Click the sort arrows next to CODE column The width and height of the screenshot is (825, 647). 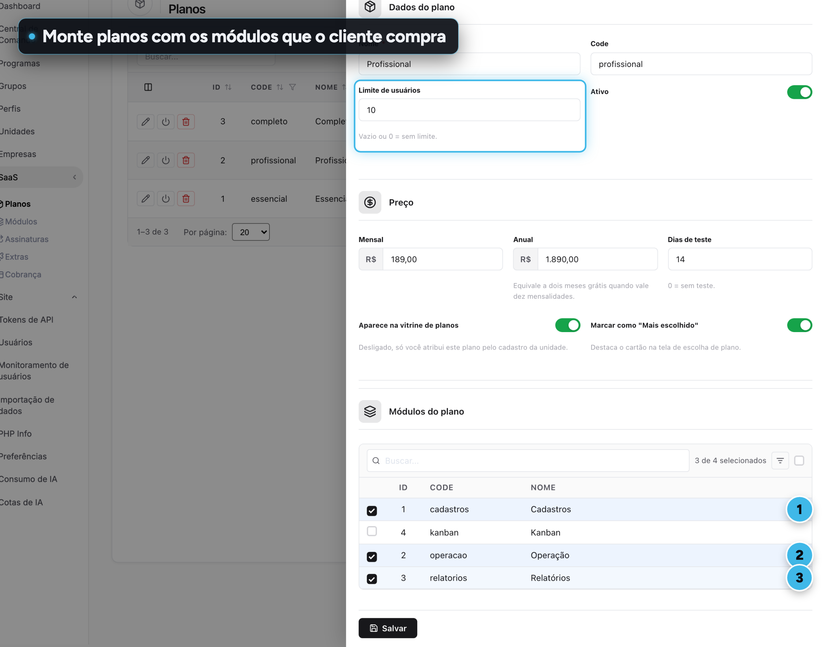280,87
